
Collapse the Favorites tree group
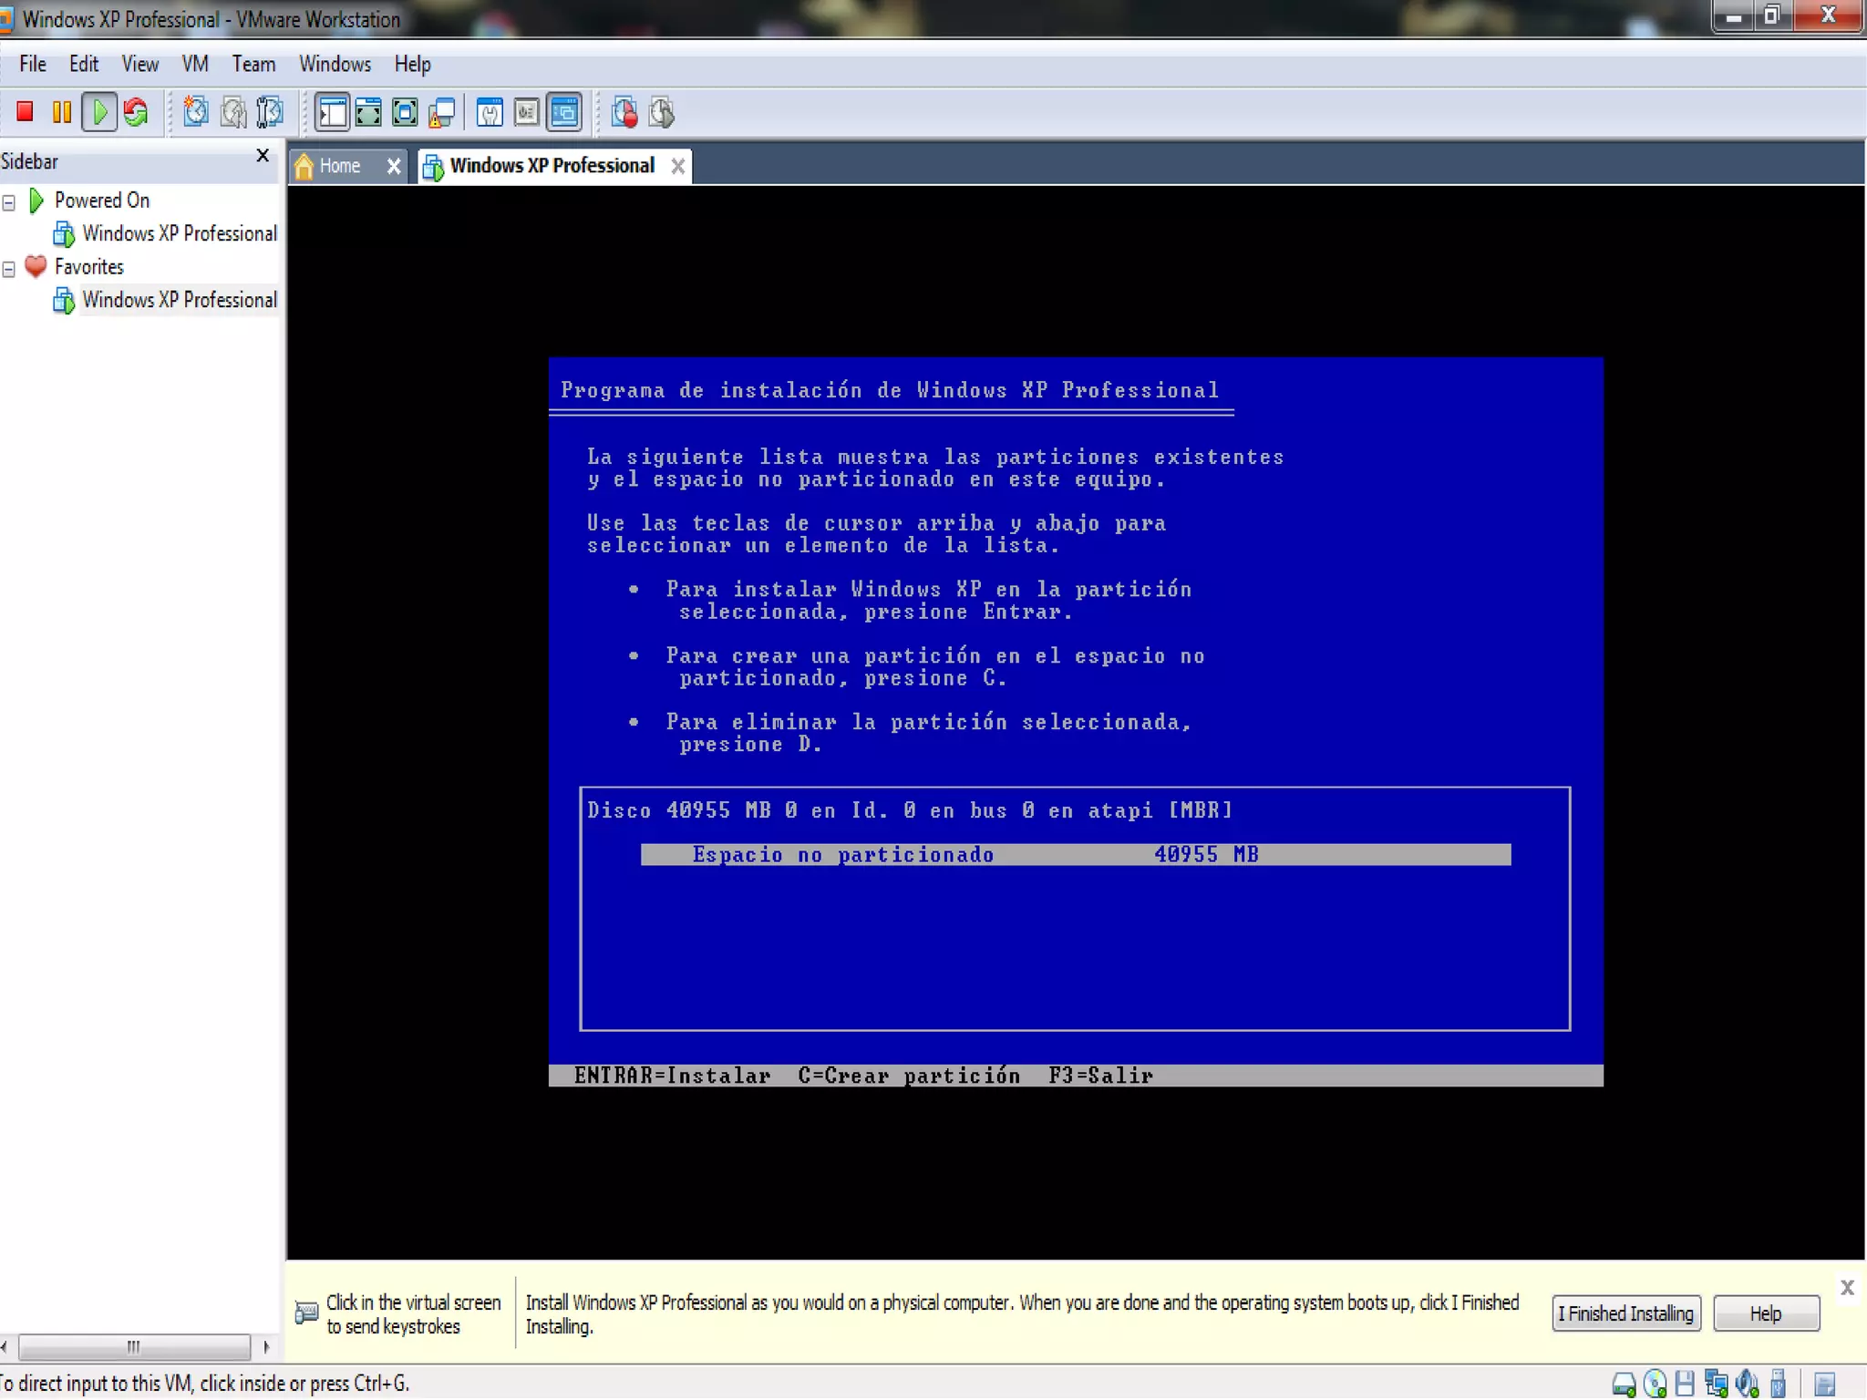coord(9,269)
